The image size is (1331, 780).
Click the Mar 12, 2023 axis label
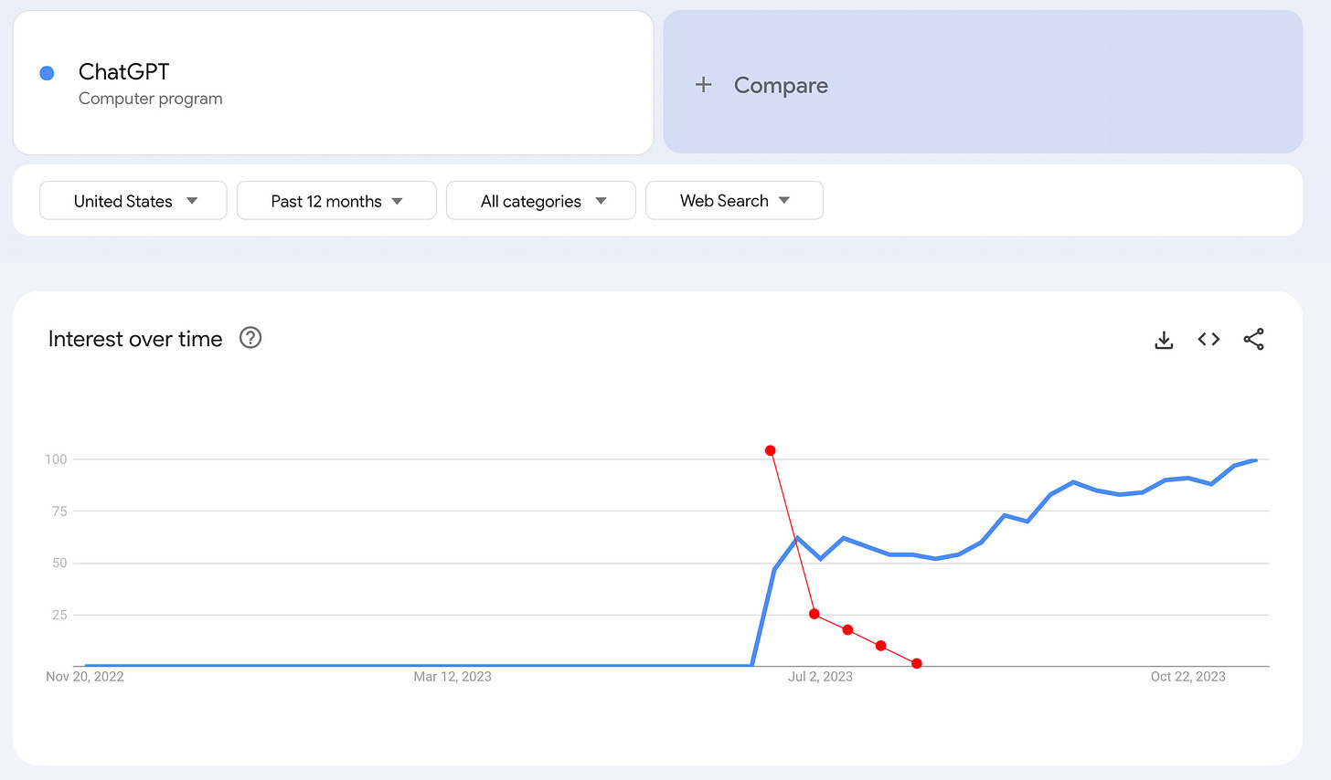coord(453,677)
